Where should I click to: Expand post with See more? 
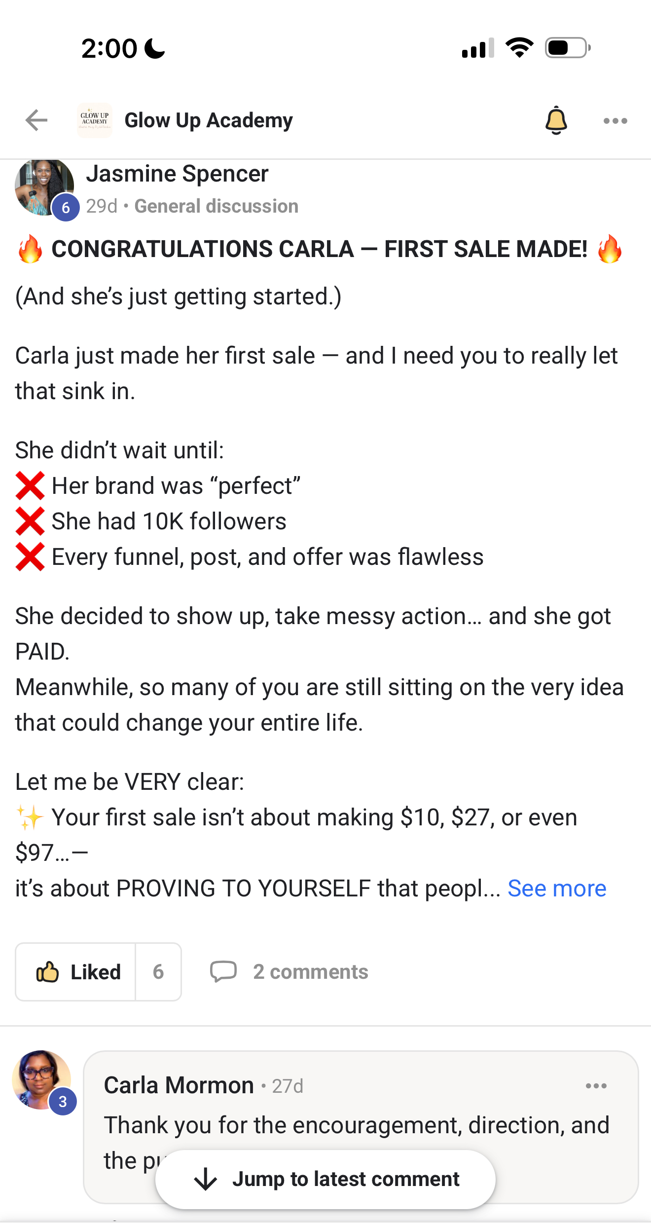(x=557, y=889)
